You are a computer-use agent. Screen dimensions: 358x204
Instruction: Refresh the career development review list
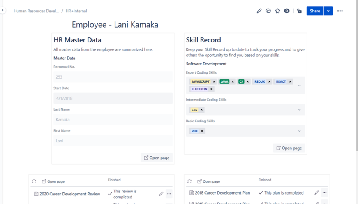pos(34,181)
